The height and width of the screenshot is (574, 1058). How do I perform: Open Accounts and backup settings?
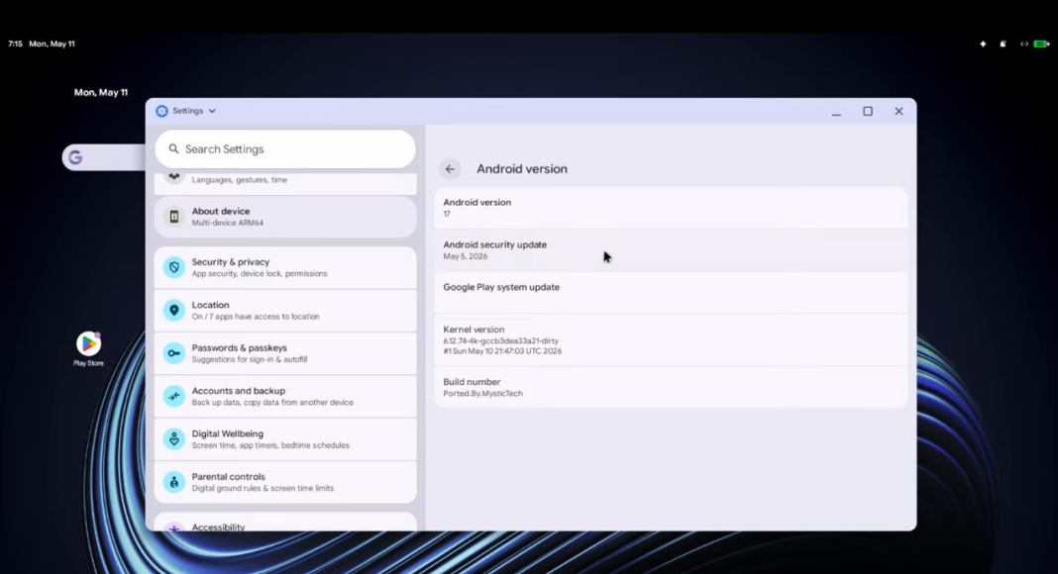click(x=284, y=396)
